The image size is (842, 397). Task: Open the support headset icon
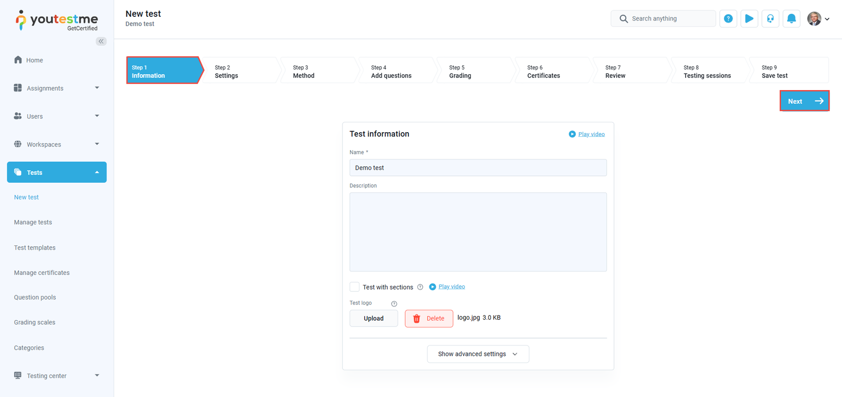(x=770, y=18)
